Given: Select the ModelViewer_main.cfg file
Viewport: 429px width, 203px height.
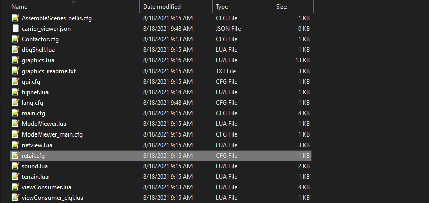Looking at the screenshot, I should (x=52, y=134).
